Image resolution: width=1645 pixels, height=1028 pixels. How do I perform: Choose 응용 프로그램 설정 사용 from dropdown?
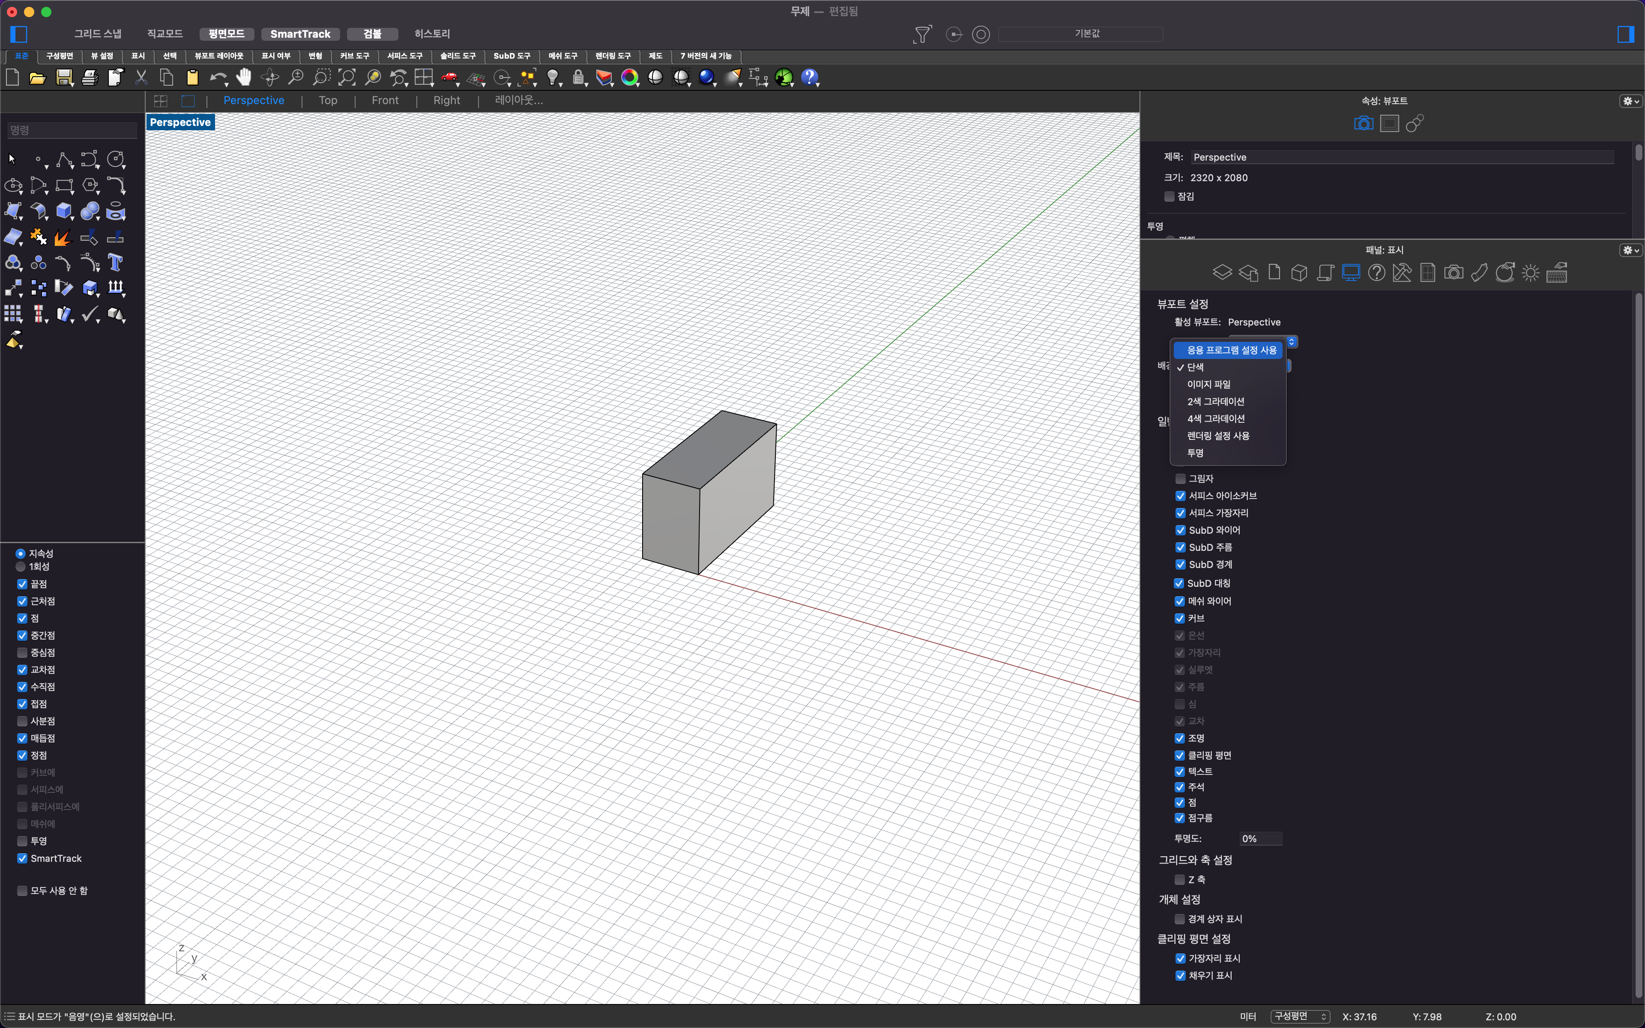coord(1228,350)
